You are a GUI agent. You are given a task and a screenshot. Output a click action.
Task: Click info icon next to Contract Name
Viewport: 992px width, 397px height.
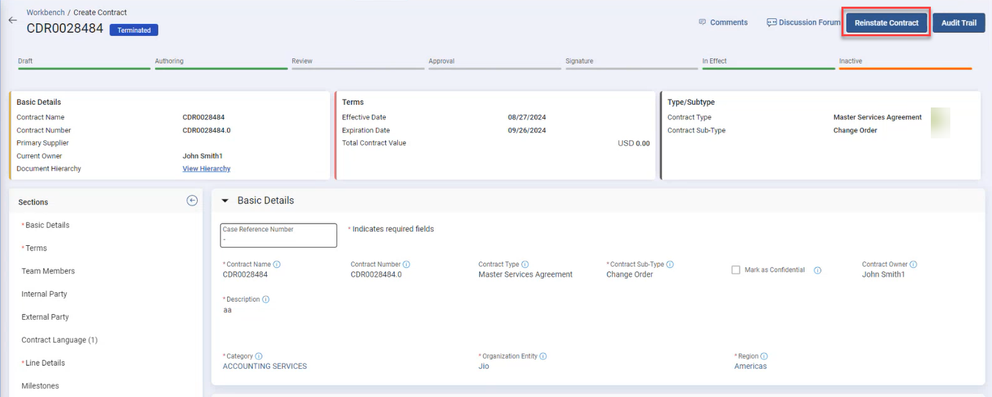[x=277, y=265]
